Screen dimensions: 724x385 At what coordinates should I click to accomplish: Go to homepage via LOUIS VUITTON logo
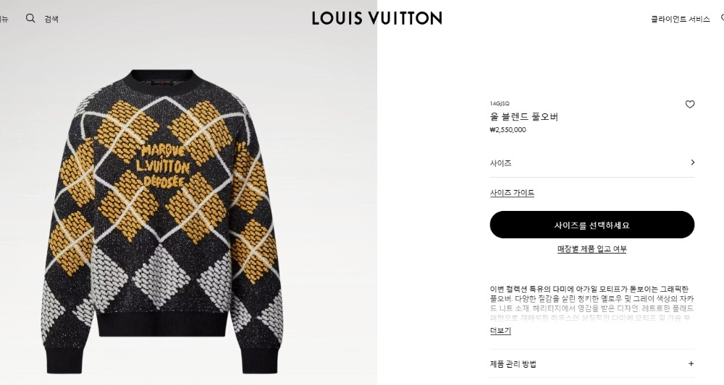(x=376, y=19)
